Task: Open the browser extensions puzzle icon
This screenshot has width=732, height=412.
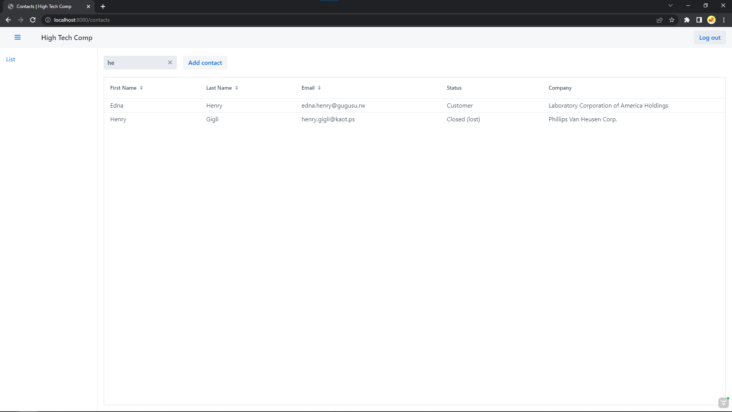Action: [x=687, y=20]
